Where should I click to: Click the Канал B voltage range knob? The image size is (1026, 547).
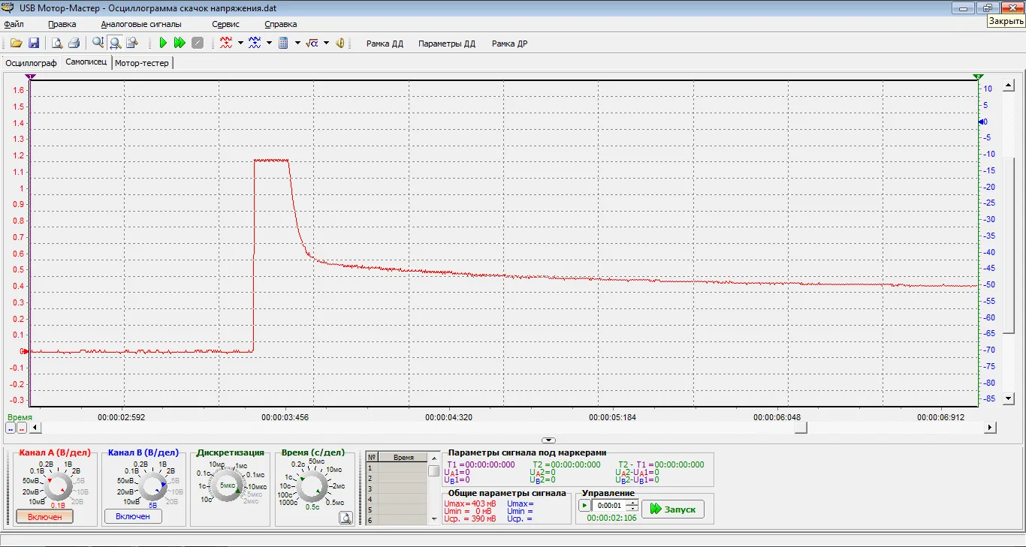click(153, 487)
